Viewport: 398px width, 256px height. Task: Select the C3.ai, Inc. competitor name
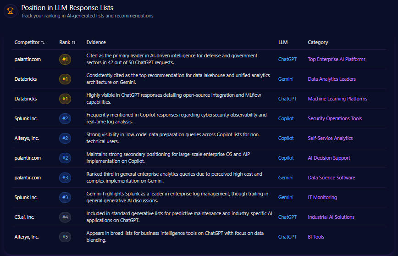(24, 217)
